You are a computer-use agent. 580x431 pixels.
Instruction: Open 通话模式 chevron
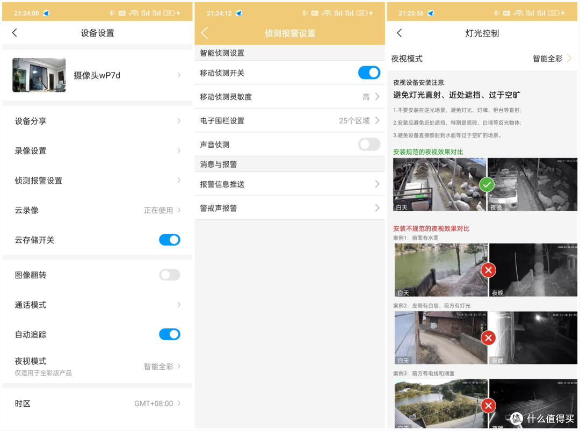click(179, 305)
